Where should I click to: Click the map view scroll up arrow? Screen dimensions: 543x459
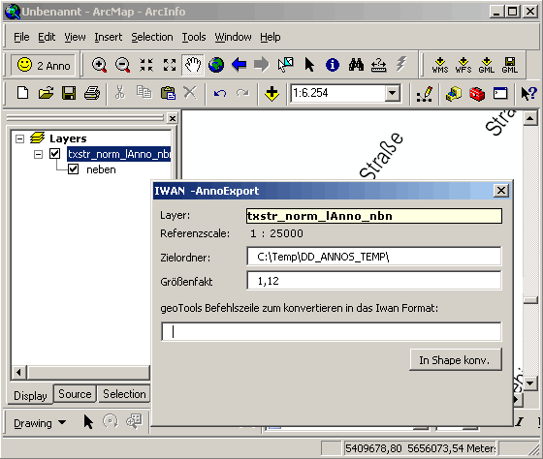[x=529, y=119]
